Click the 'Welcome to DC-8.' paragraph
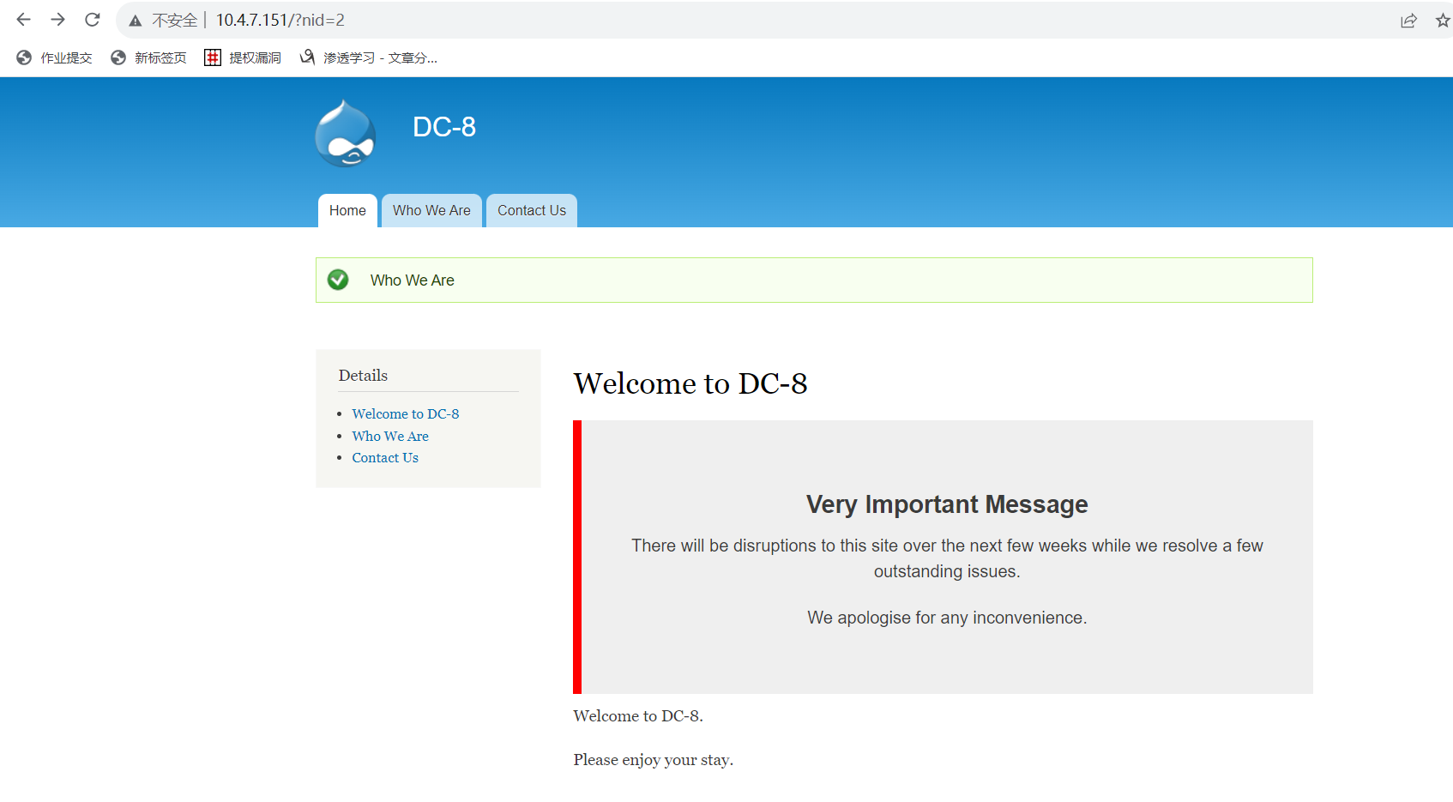Image resolution: width=1453 pixels, height=802 pixels. pyautogui.click(x=638, y=716)
